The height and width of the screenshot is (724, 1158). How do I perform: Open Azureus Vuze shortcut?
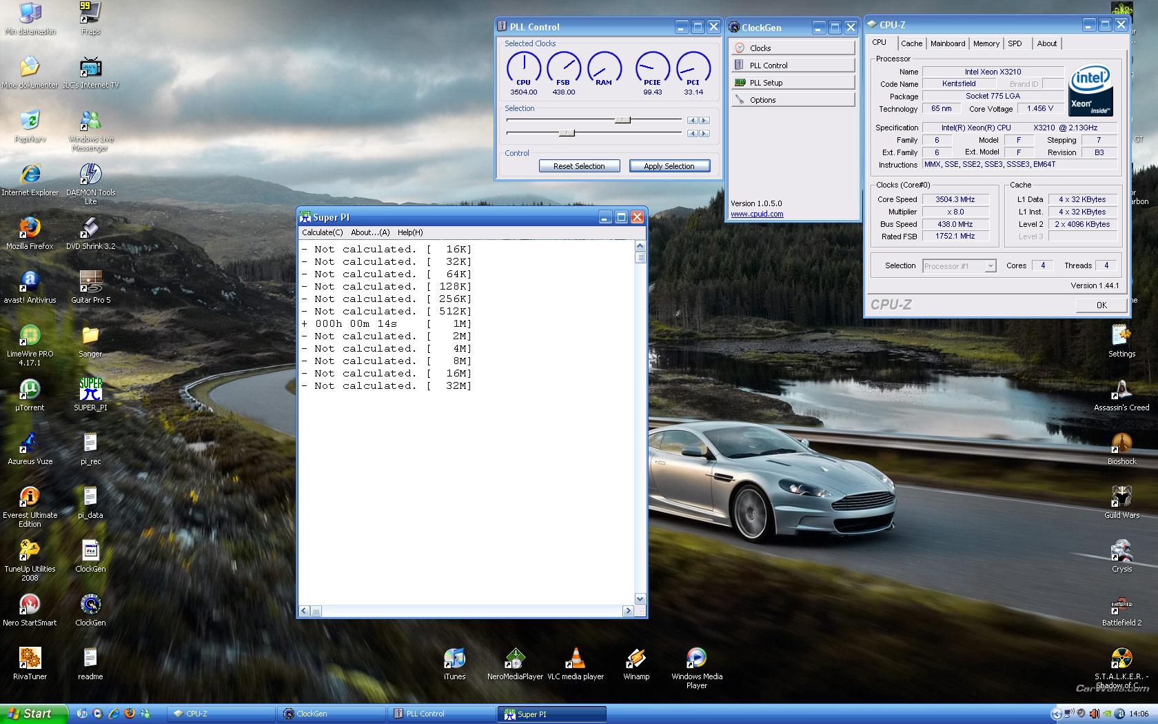click(30, 448)
